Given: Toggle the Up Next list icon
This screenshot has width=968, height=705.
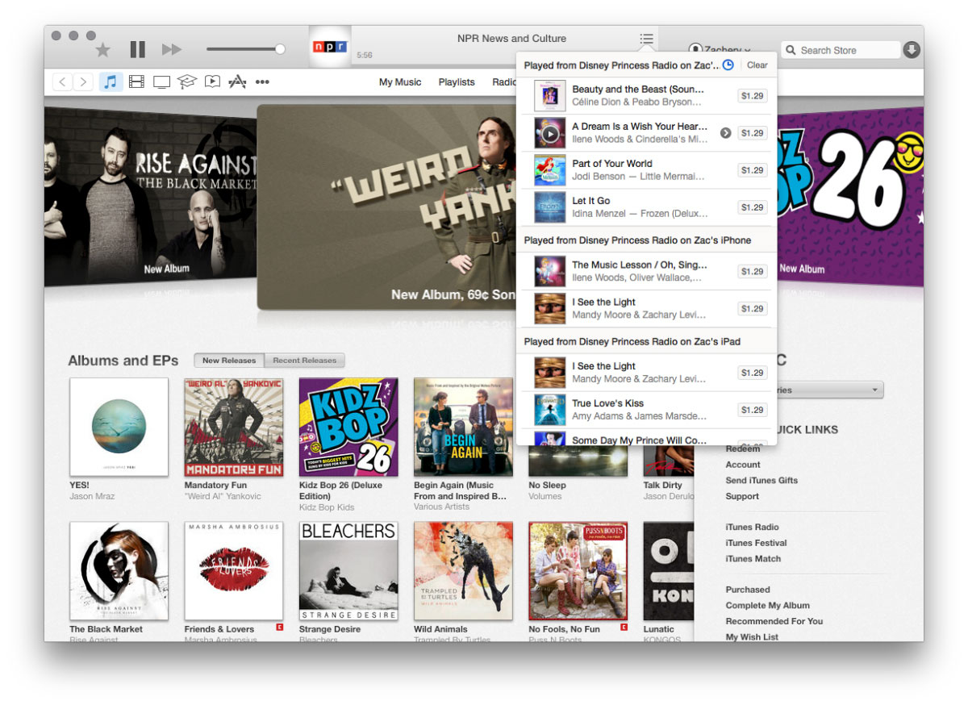Looking at the screenshot, I should 646,39.
